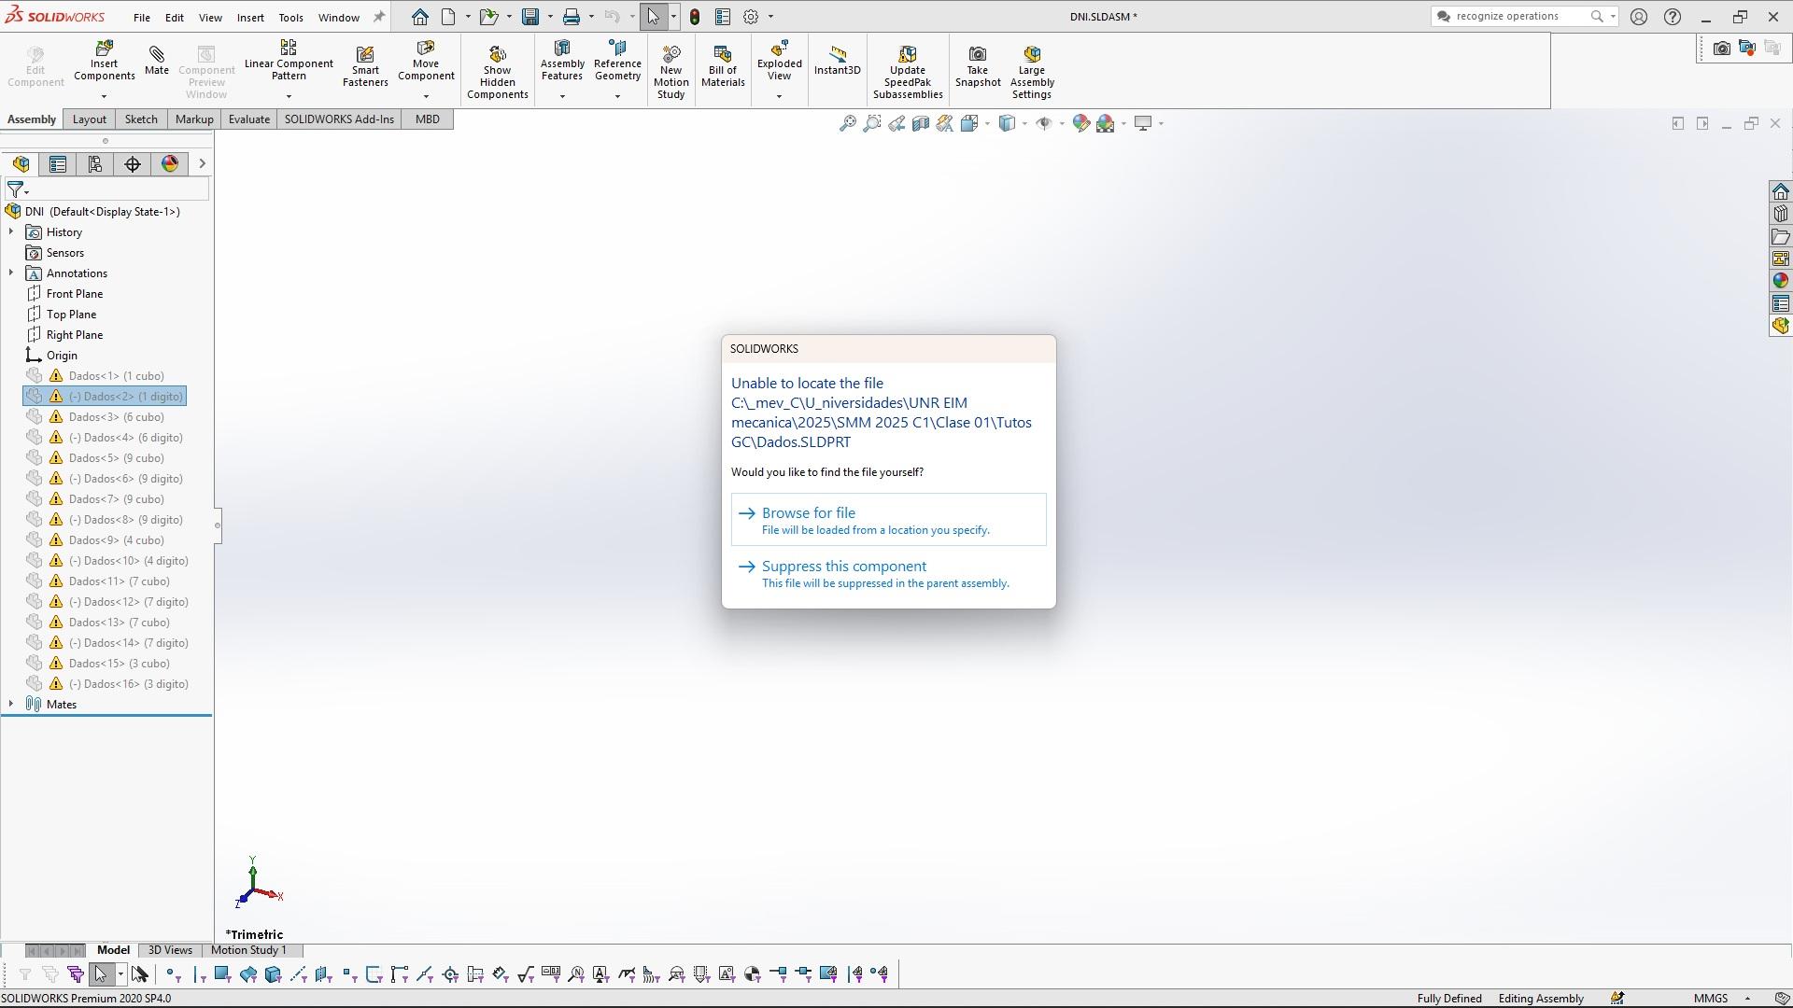Choose Suppress this component option
This screenshot has width=1793, height=1008.
(x=888, y=574)
